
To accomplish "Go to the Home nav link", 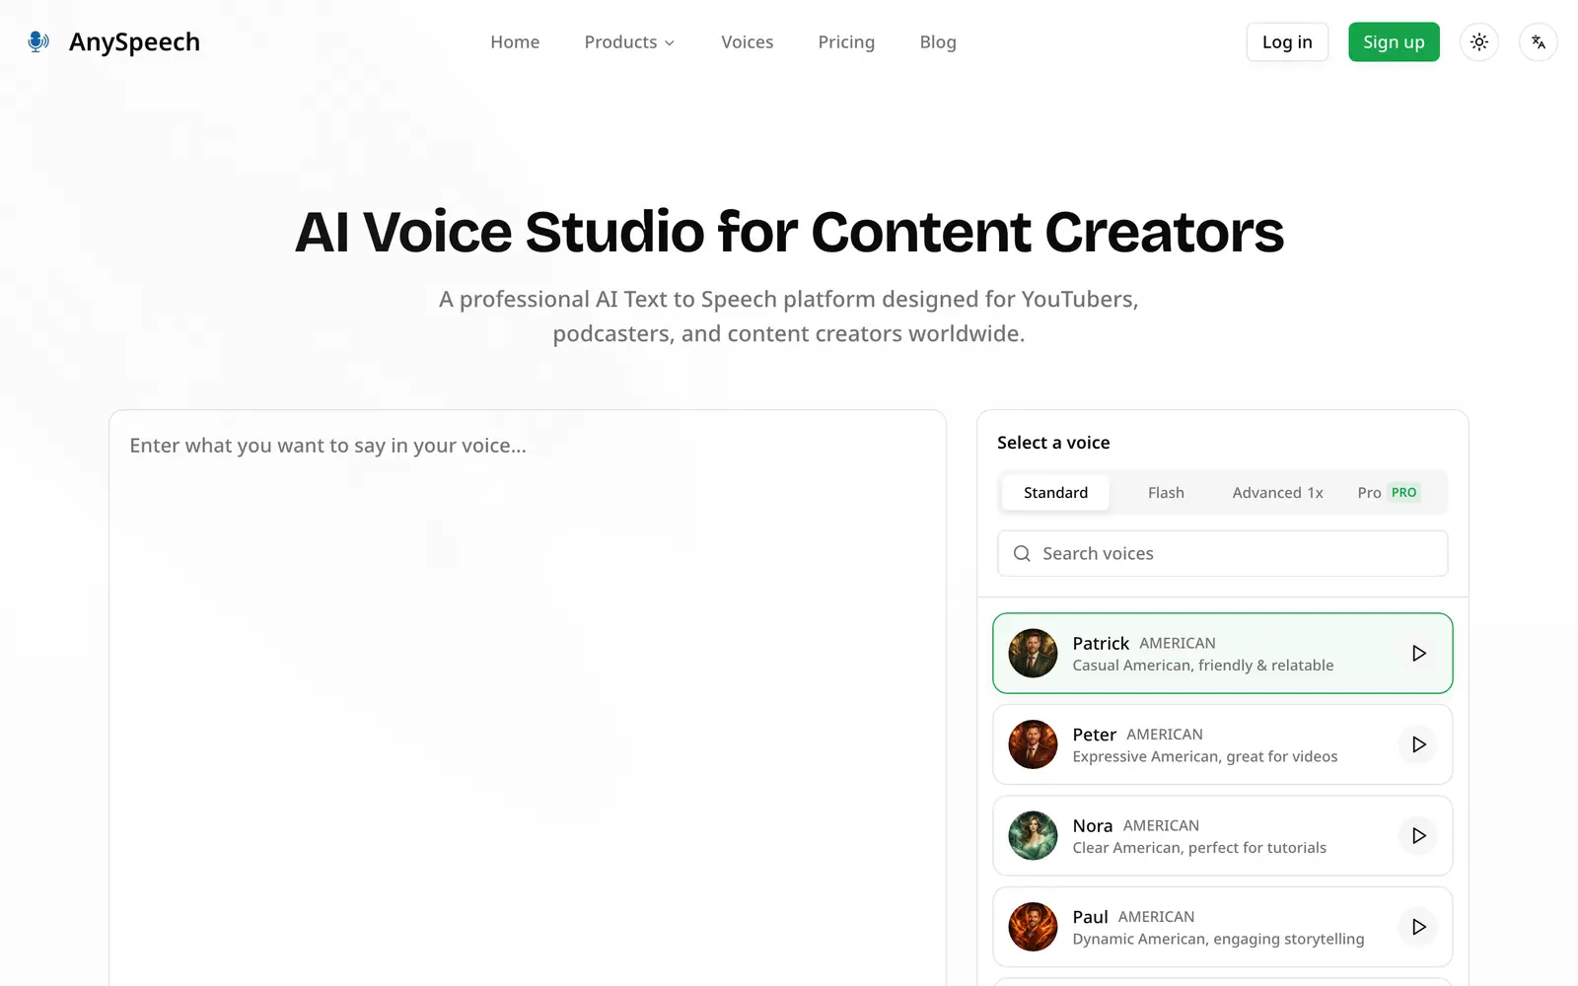I will pyautogui.click(x=515, y=41).
